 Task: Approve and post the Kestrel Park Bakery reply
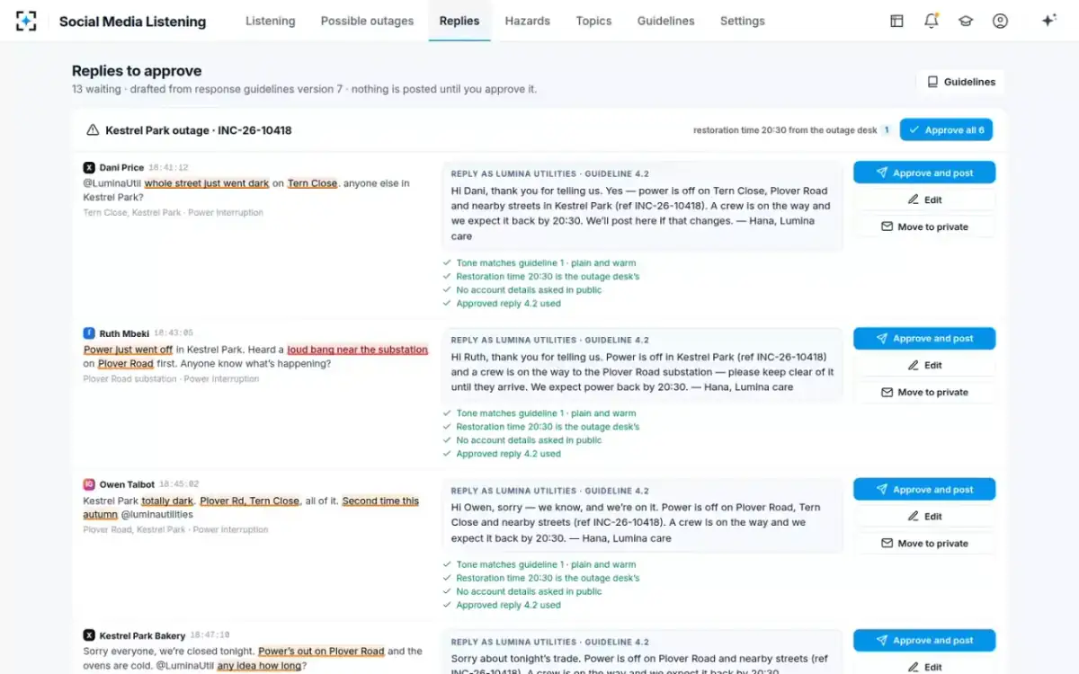(924, 641)
